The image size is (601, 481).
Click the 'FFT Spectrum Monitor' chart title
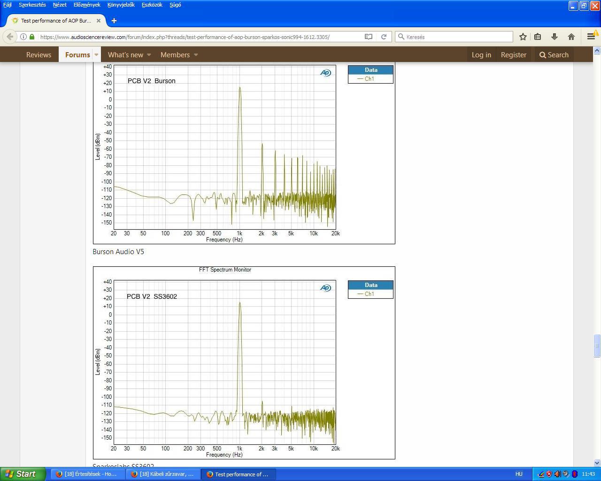pyautogui.click(x=225, y=270)
